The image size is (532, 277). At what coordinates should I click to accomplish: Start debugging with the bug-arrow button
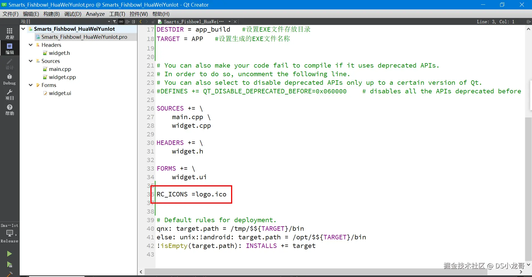pos(9,265)
